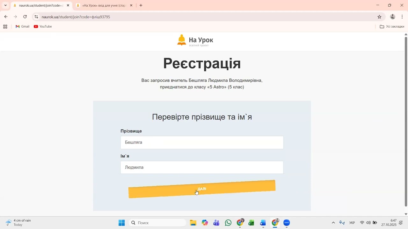
Task: Open the active Chrome window icon on taskbar
Action: pyautogui.click(x=275, y=223)
